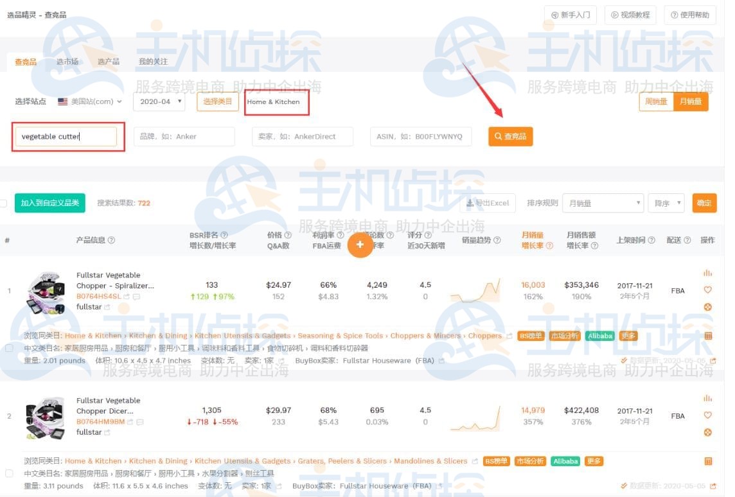
Task: Open external link icon beside B0764HM9BM ASIN
Action: pos(130,422)
